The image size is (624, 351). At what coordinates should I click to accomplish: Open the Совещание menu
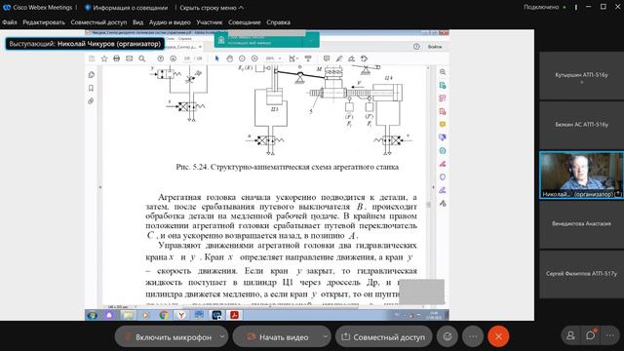(245, 22)
